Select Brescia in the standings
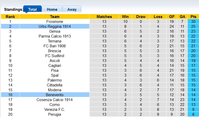The image size is (199, 117). pyautogui.click(x=55, y=51)
